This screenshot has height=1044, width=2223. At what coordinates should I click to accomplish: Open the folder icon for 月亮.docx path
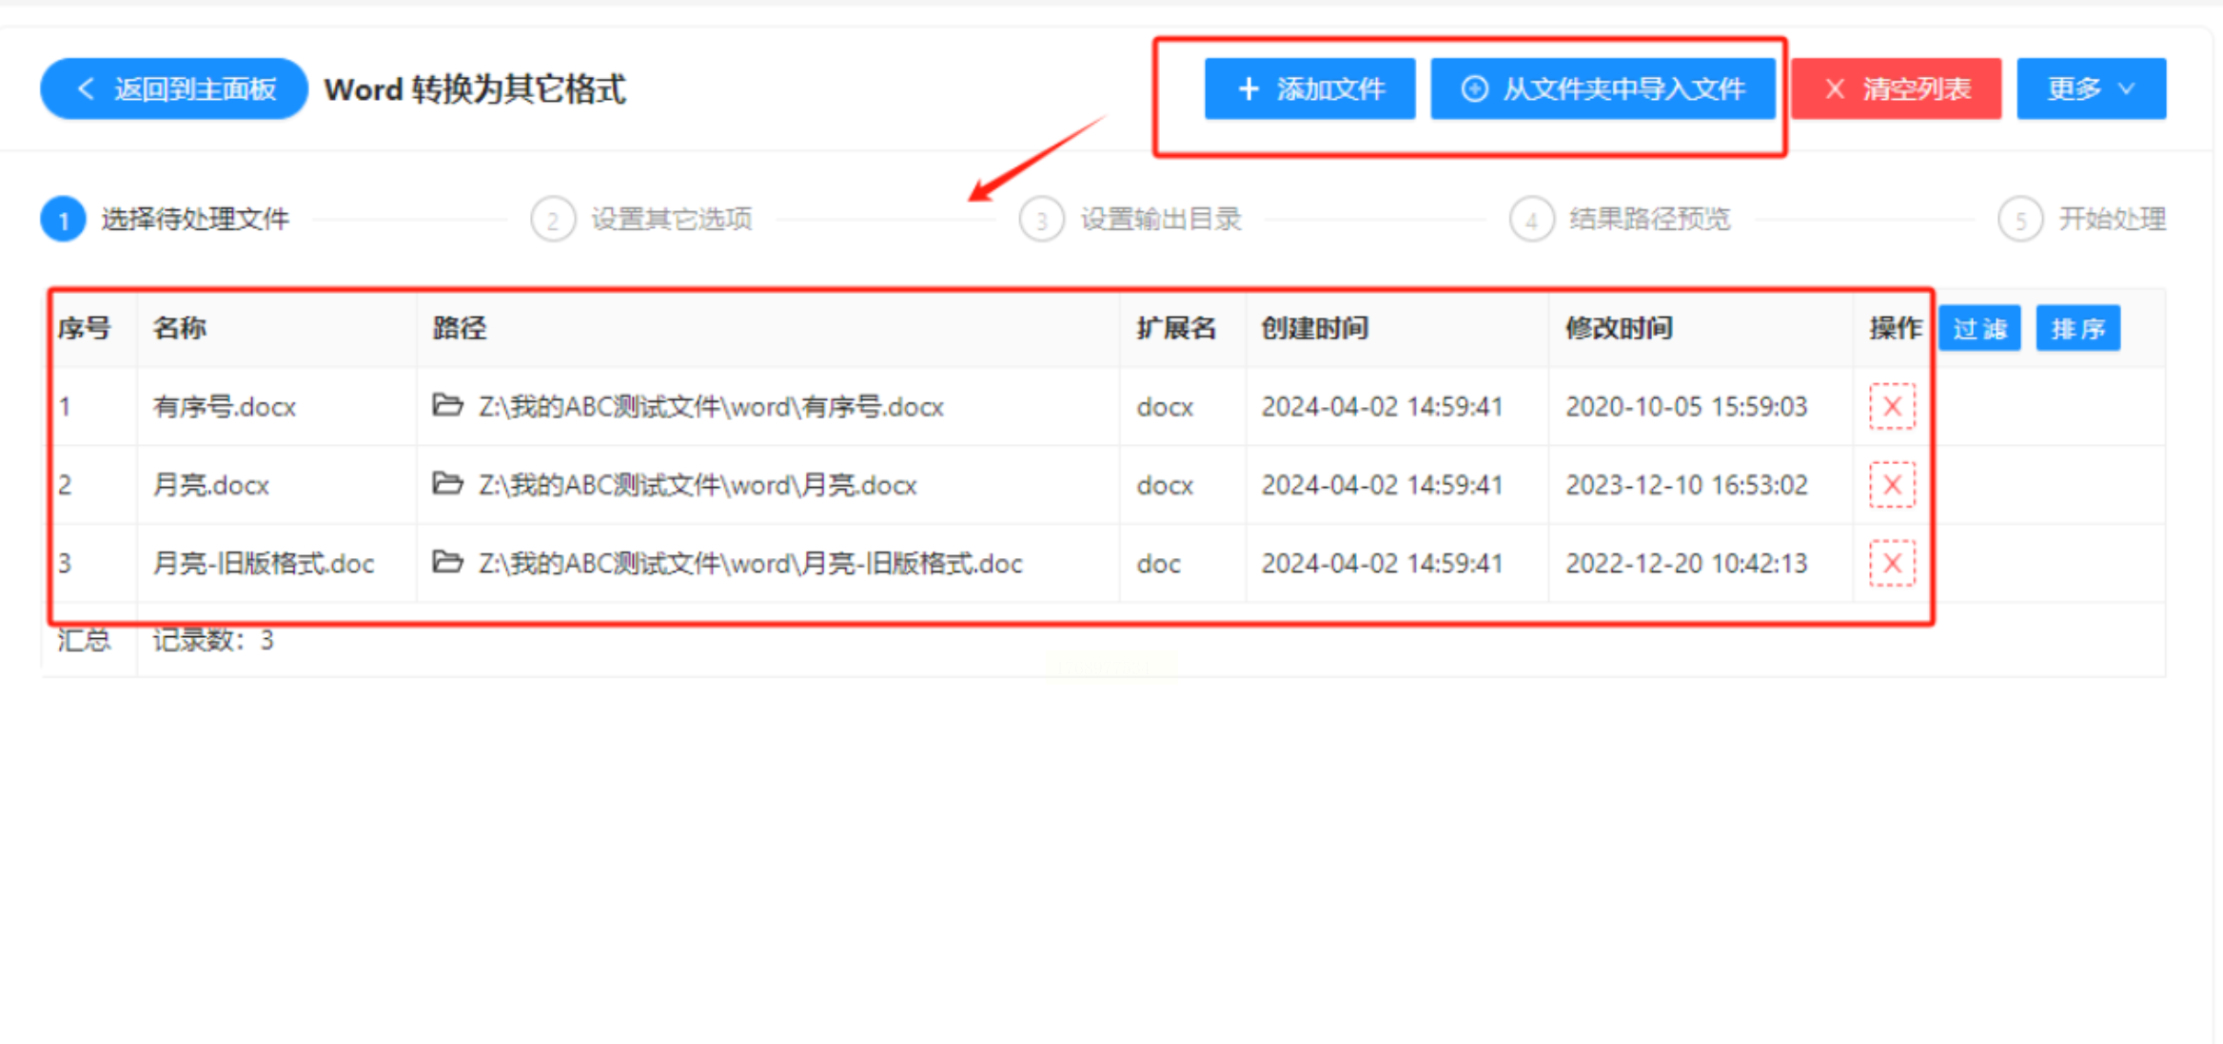tap(447, 484)
